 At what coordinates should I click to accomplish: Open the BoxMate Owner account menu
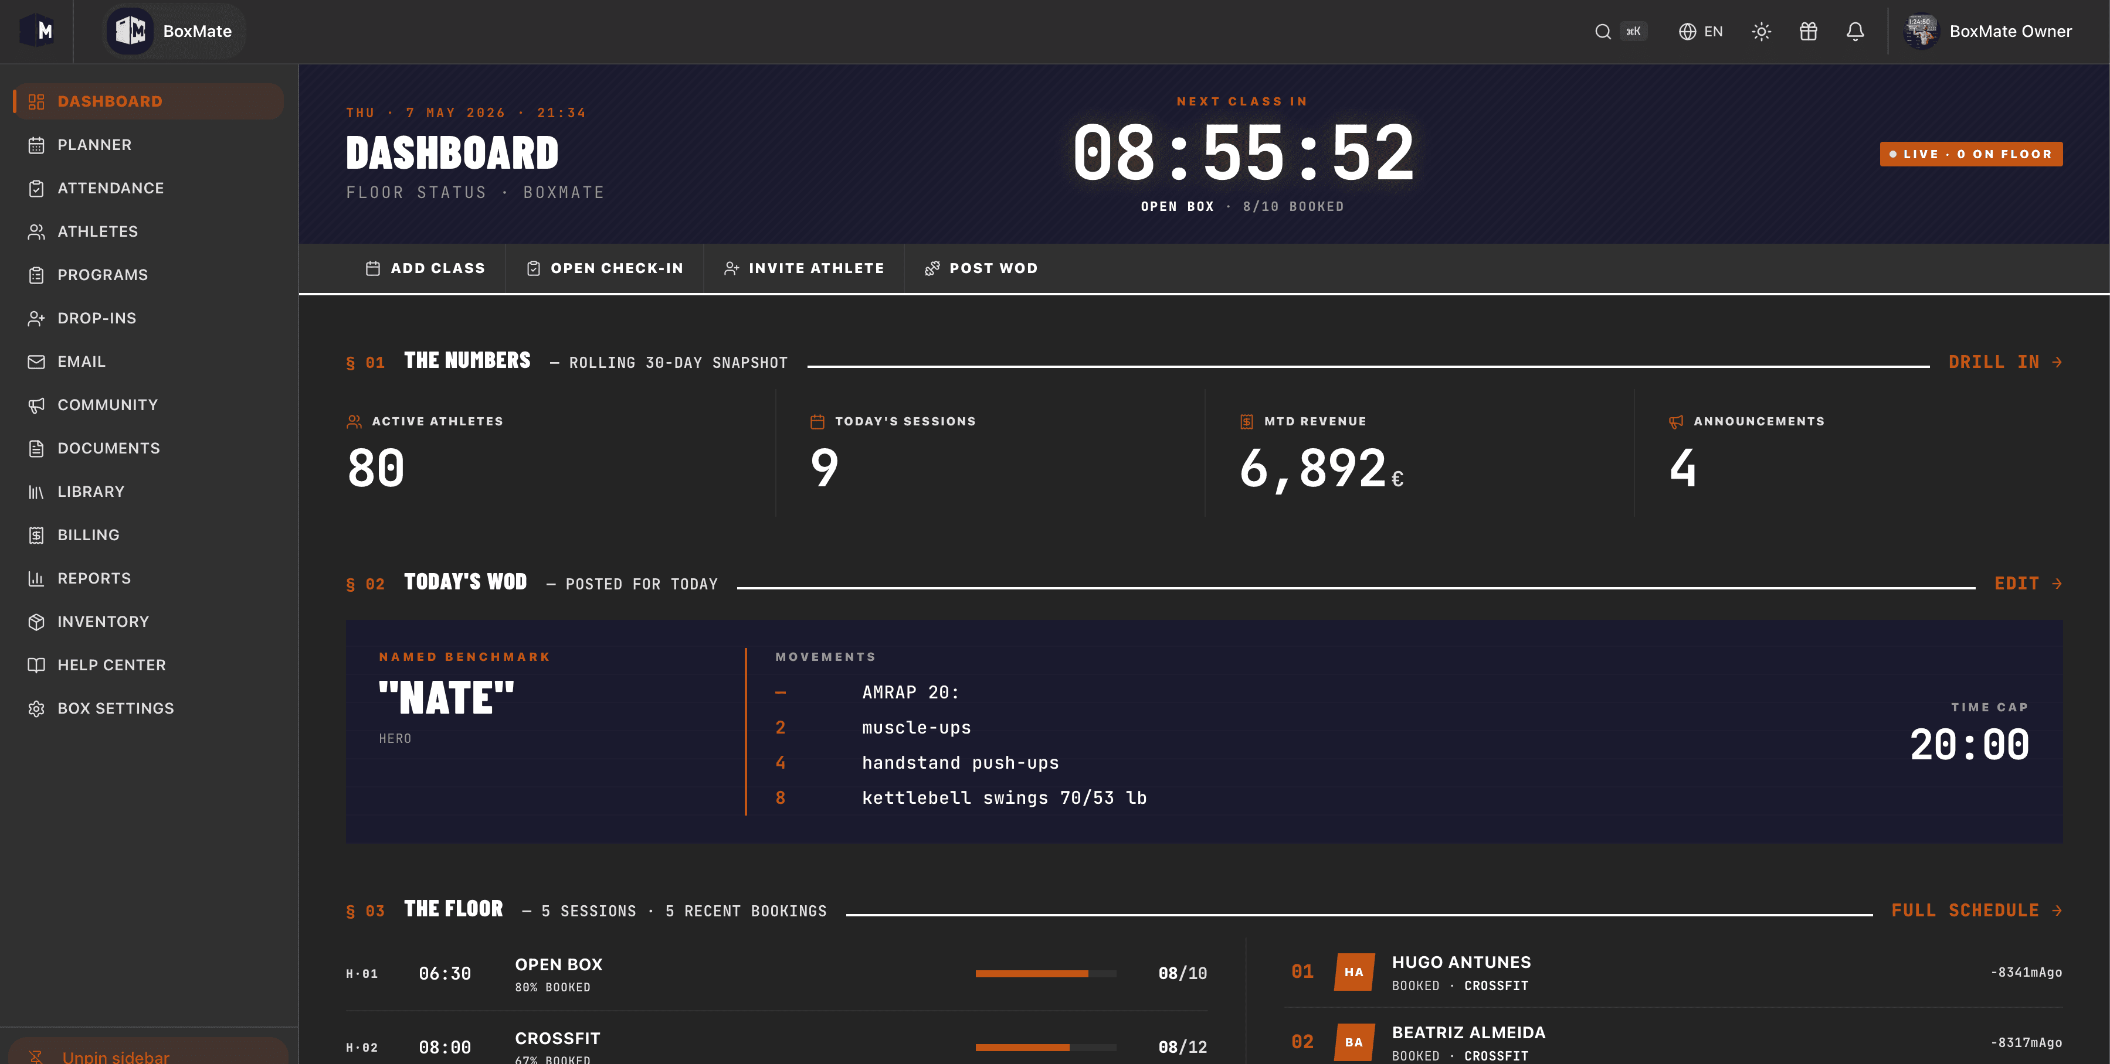click(x=1988, y=31)
